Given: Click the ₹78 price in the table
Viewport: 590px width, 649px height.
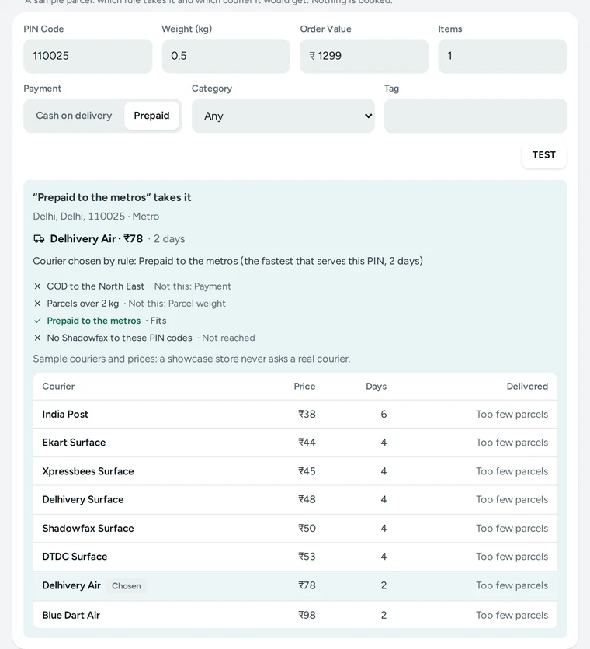Looking at the screenshot, I should (x=307, y=585).
